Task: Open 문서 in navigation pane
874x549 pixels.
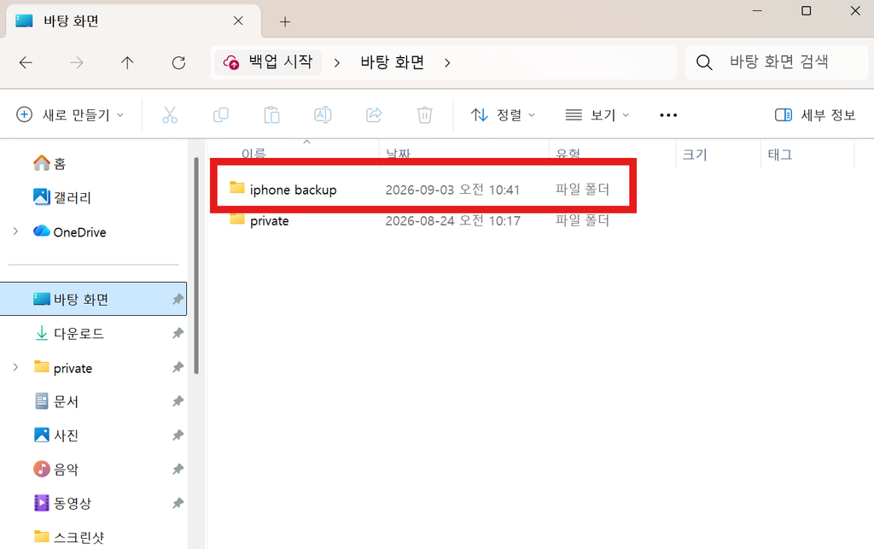Action: (56, 401)
